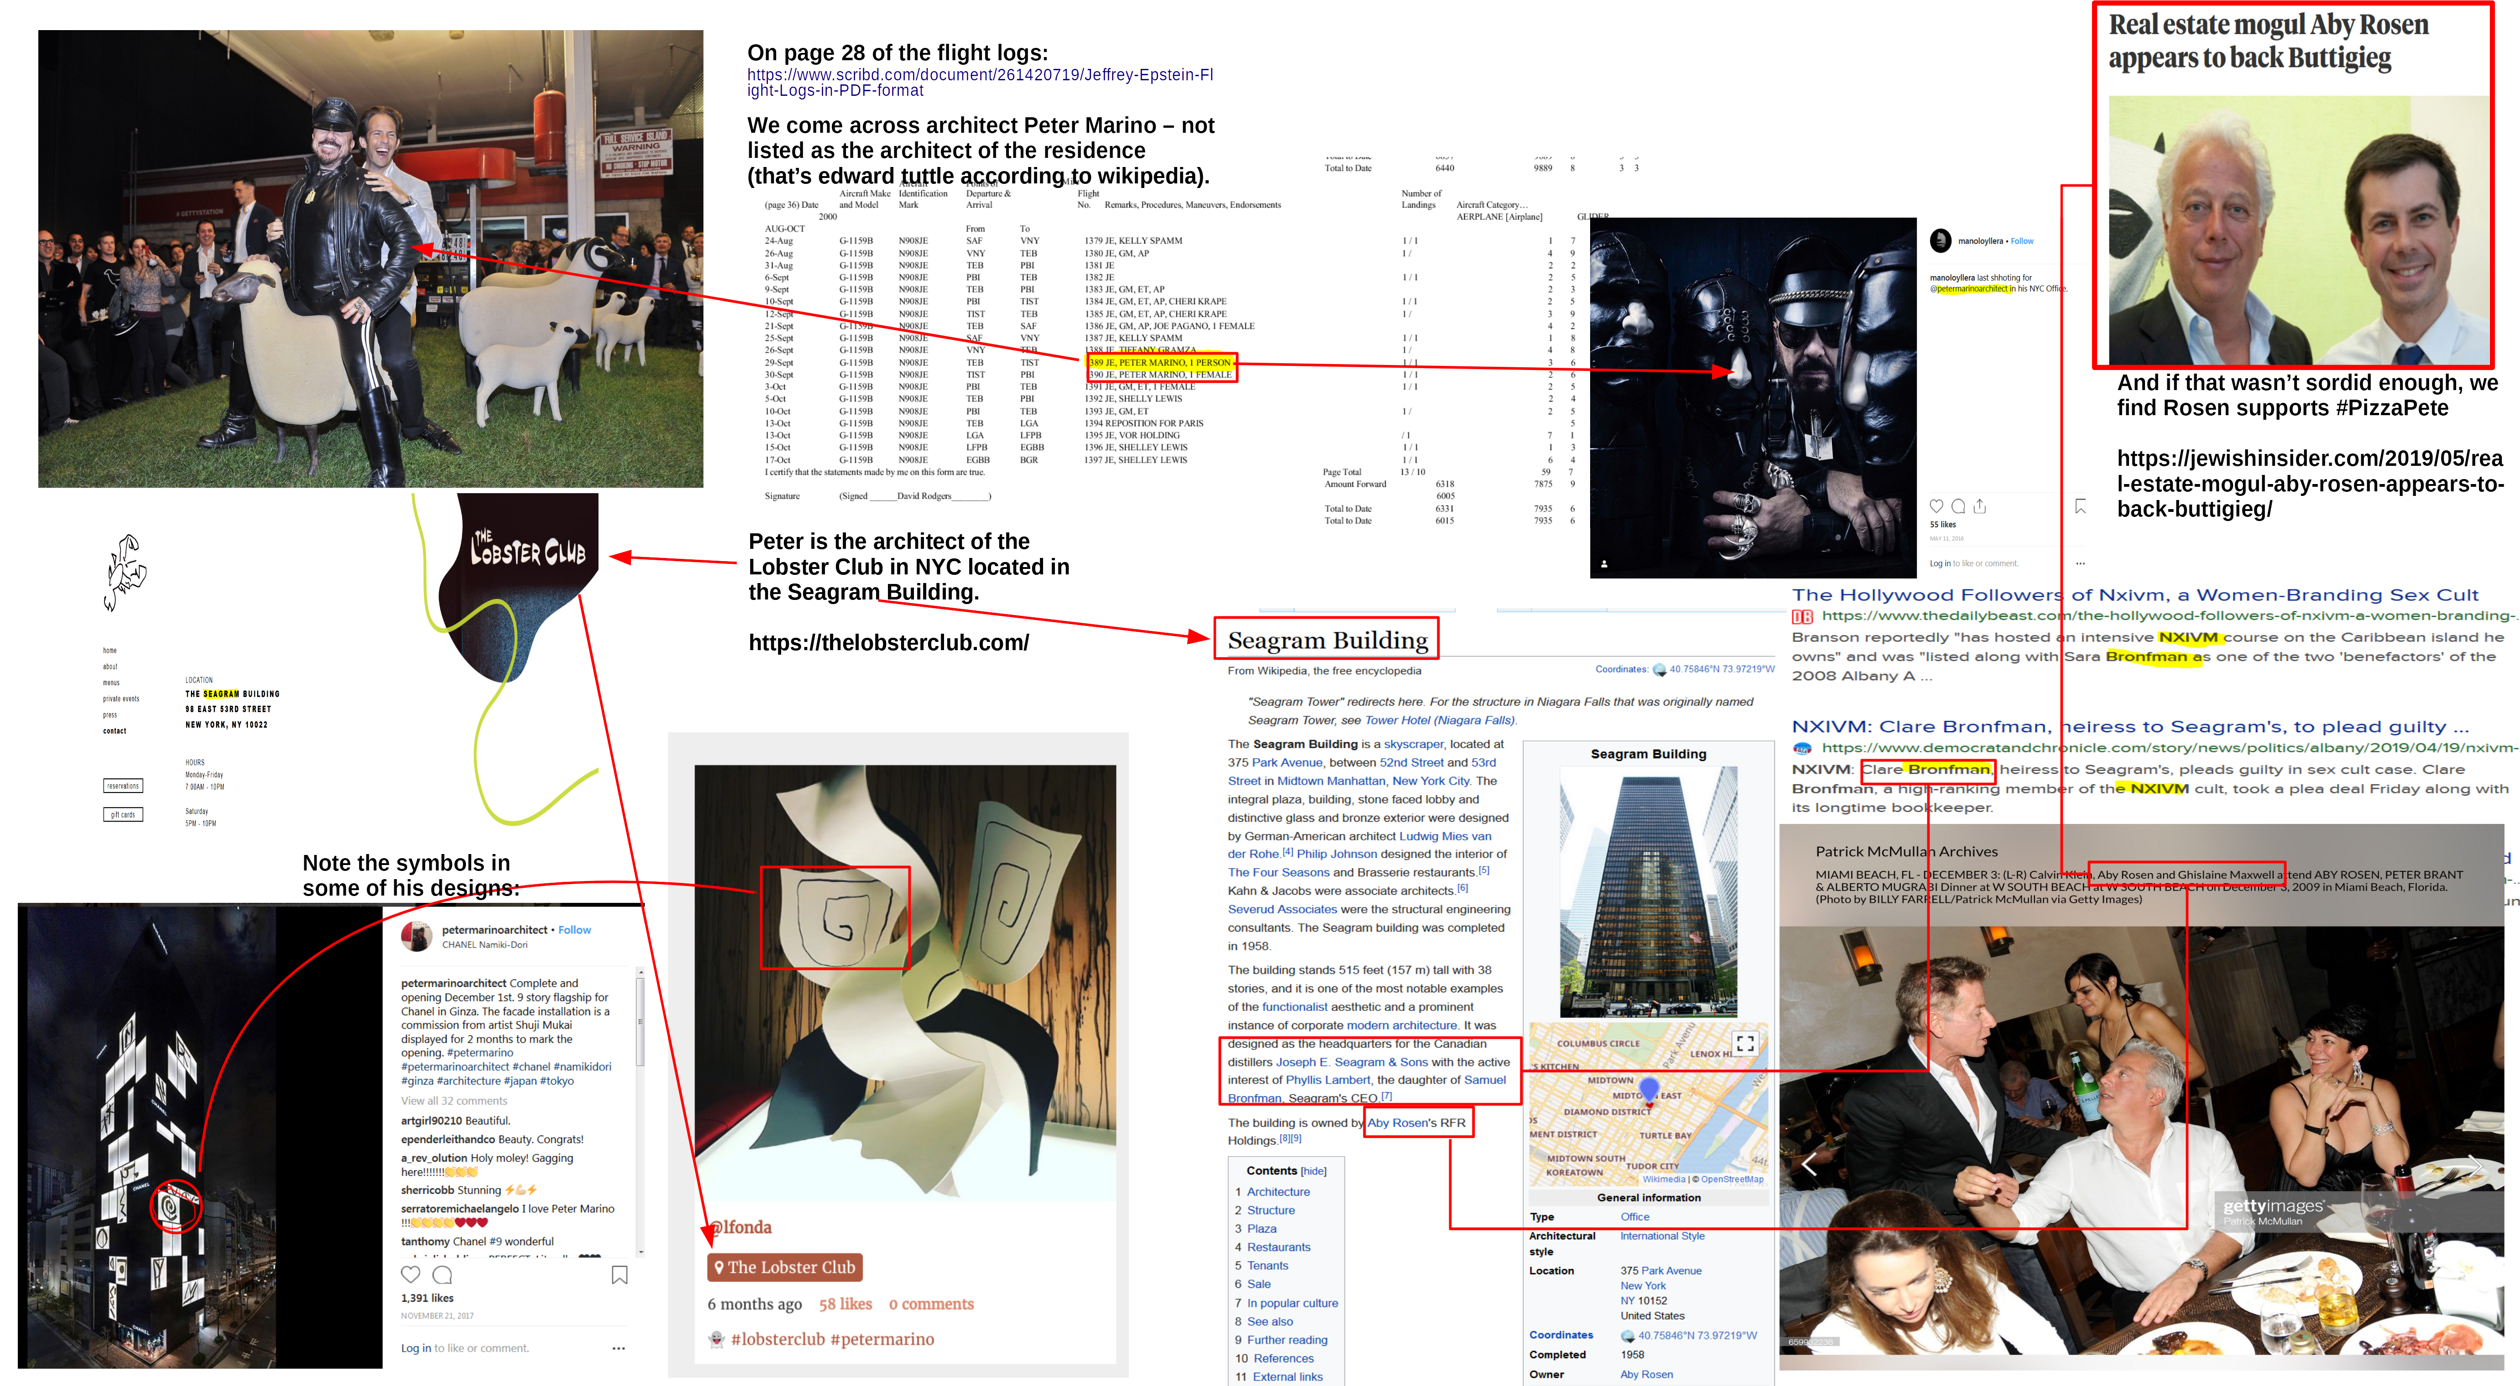
Task: Click globe icon beside infobox coordinates
Action: [1628, 1336]
